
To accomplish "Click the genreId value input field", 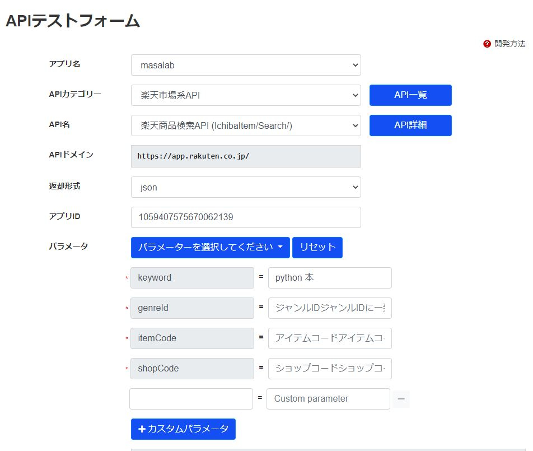I will (x=330, y=308).
